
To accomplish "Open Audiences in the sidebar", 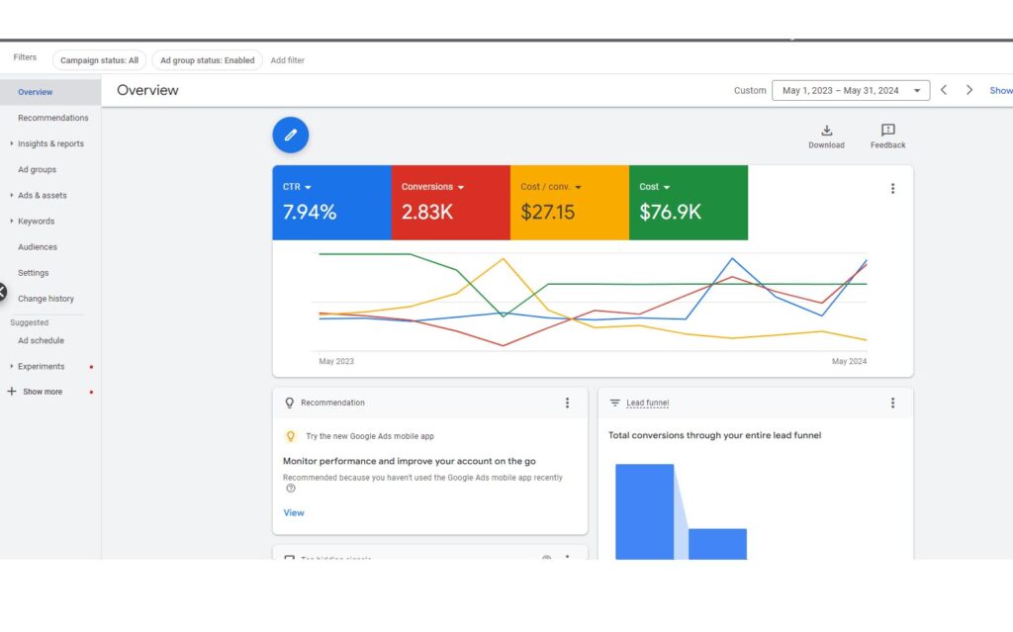I will pos(38,247).
